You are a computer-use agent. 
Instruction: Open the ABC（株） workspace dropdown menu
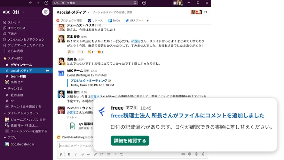pyautogui.click(x=14, y=12)
